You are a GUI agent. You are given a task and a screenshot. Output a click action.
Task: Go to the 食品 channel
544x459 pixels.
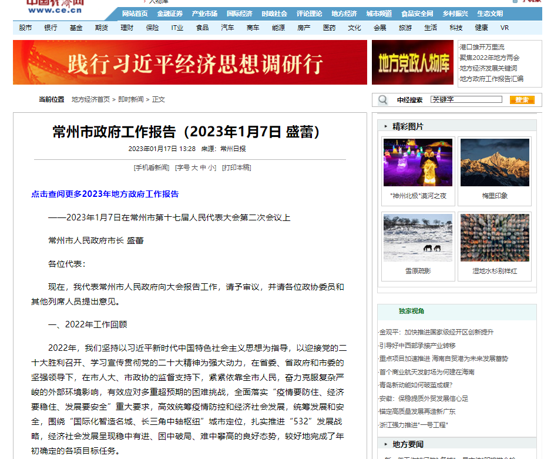pyautogui.click(x=202, y=28)
